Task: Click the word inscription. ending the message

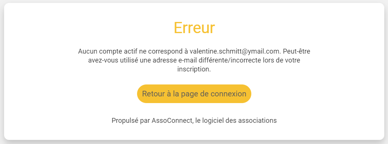Action: click(x=194, y=69)
